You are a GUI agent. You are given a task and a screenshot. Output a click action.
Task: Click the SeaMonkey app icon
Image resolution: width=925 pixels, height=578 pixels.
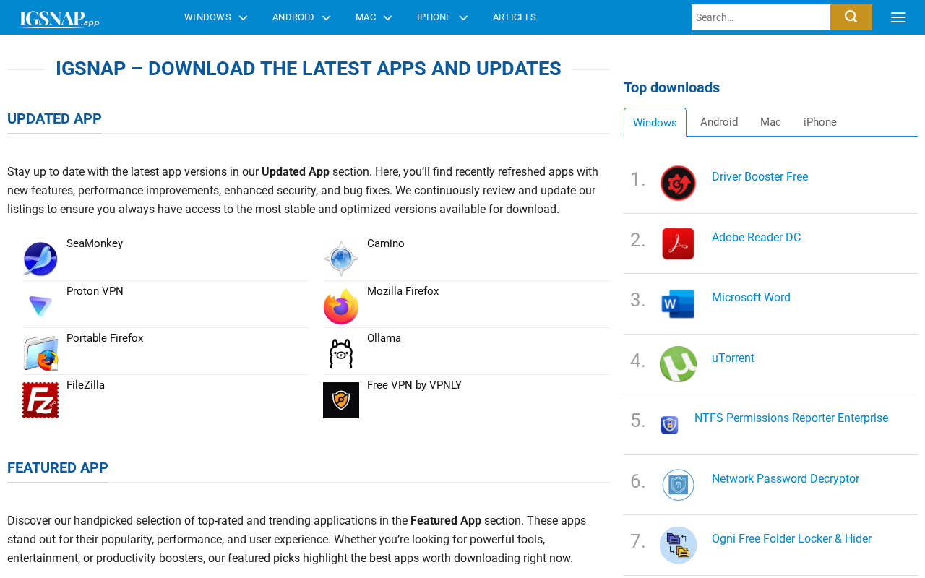click(x=40, y=259)
